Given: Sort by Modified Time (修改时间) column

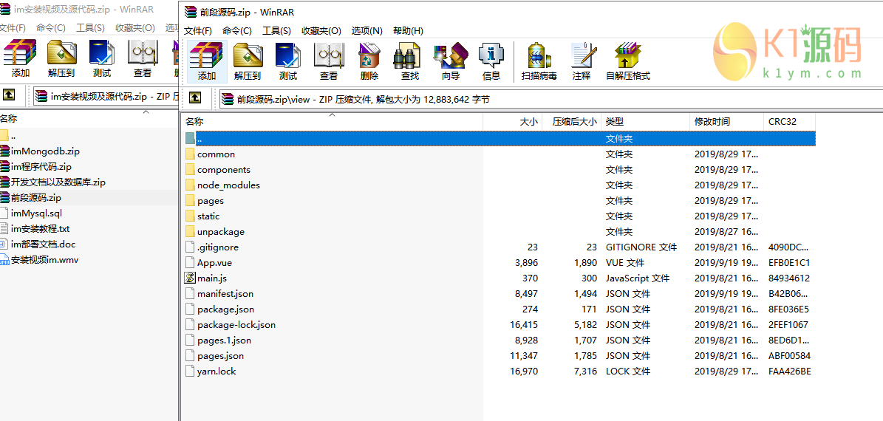Looking at the screenshot, I should point(712,122).
